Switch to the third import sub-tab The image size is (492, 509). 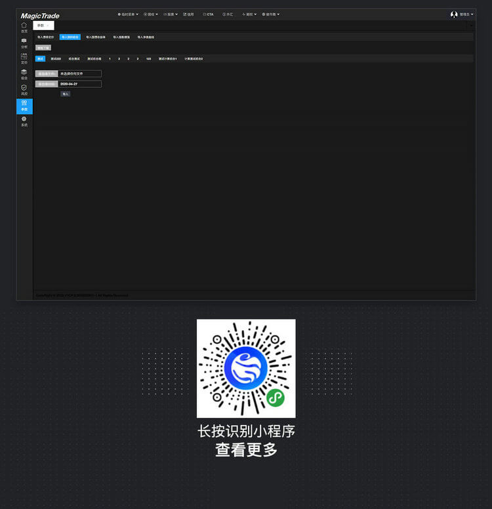tap(96, 37)
